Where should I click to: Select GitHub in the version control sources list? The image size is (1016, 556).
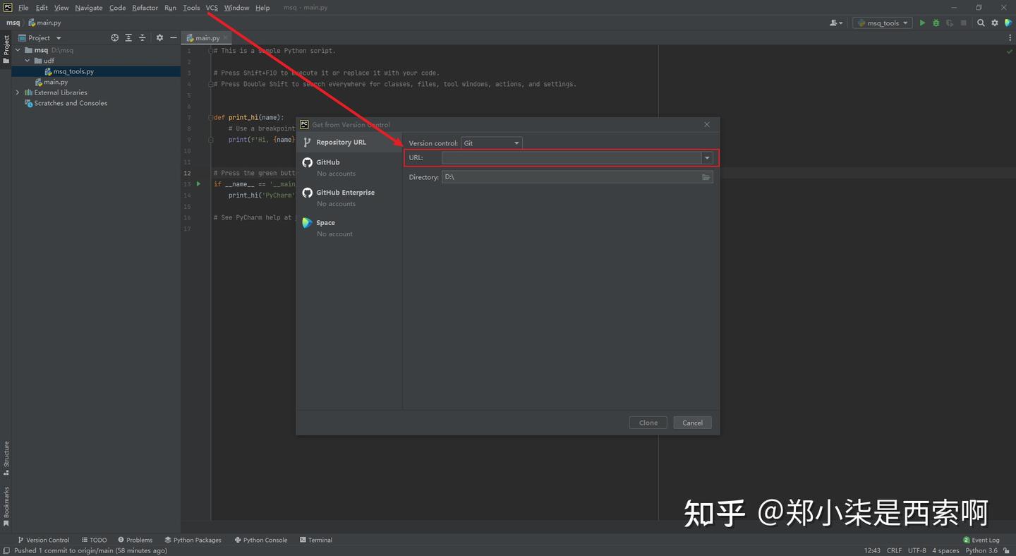(328, 162)
